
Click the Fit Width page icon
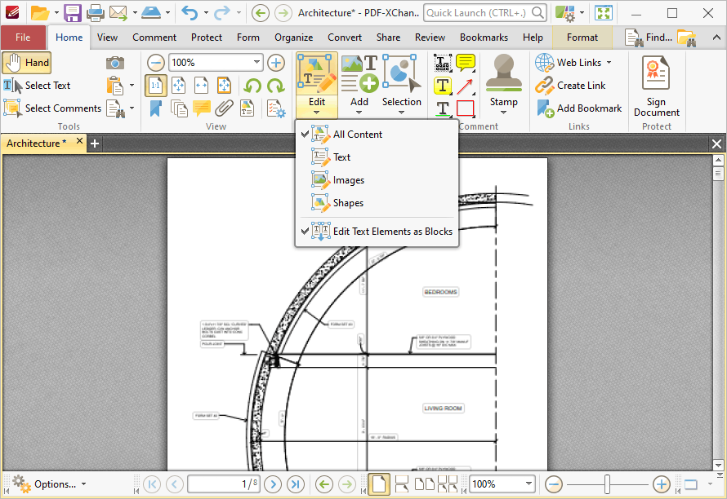click(201, 86)
